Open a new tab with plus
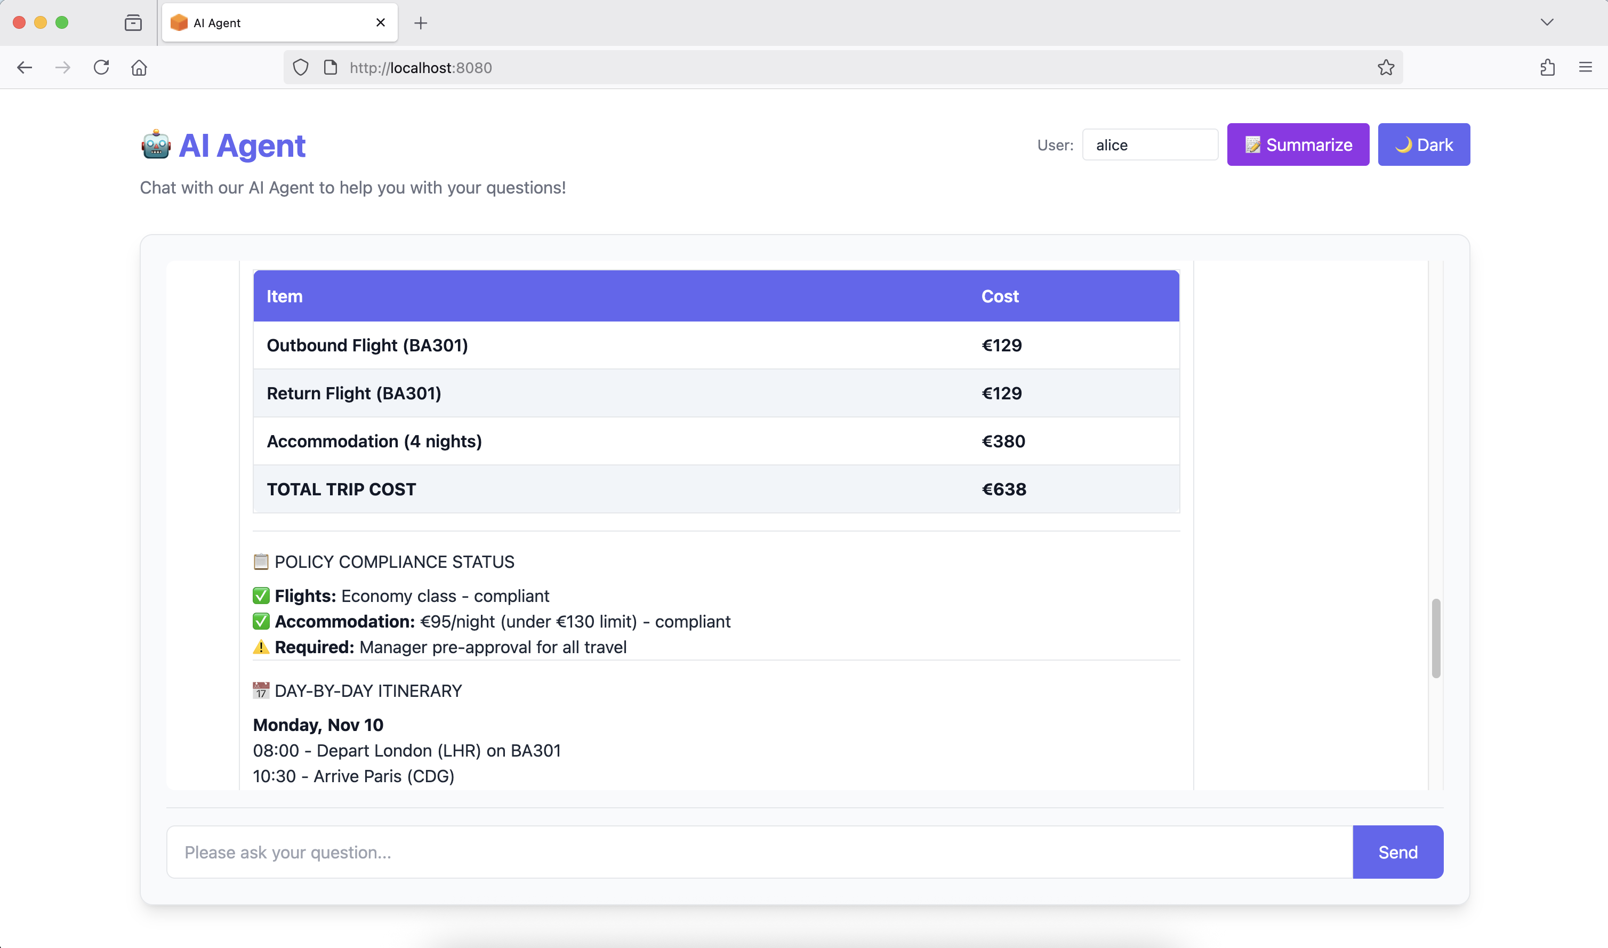 [x=420, y=23]
